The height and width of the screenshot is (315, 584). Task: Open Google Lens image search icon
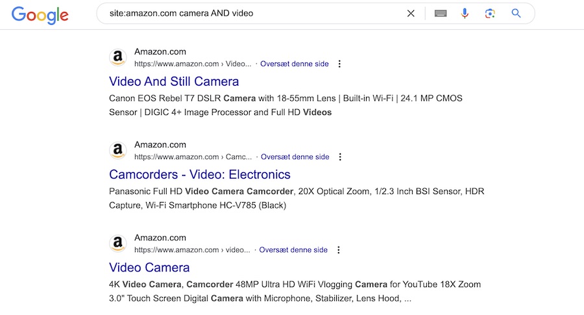pos(490,14)
